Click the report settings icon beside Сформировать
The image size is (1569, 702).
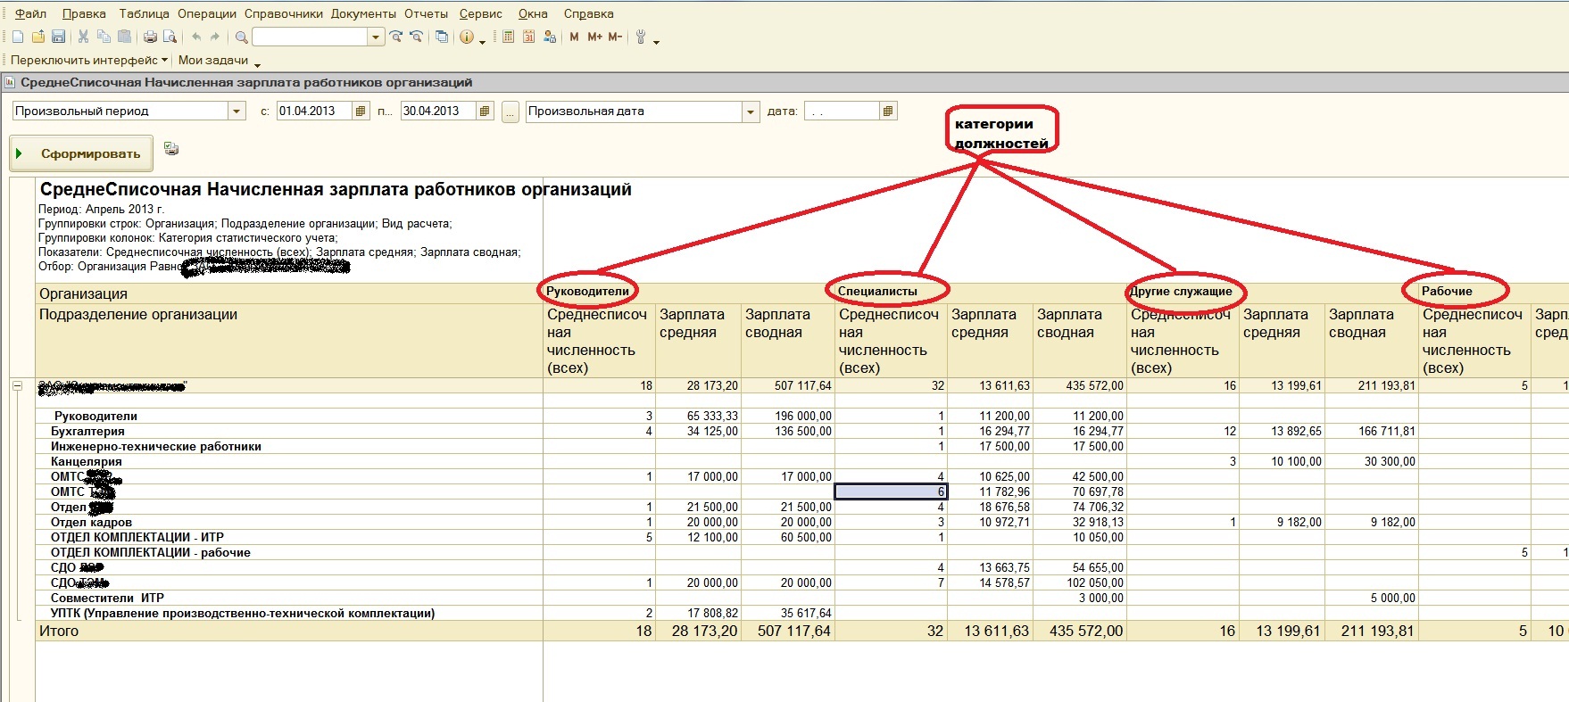tap(171, 149)
